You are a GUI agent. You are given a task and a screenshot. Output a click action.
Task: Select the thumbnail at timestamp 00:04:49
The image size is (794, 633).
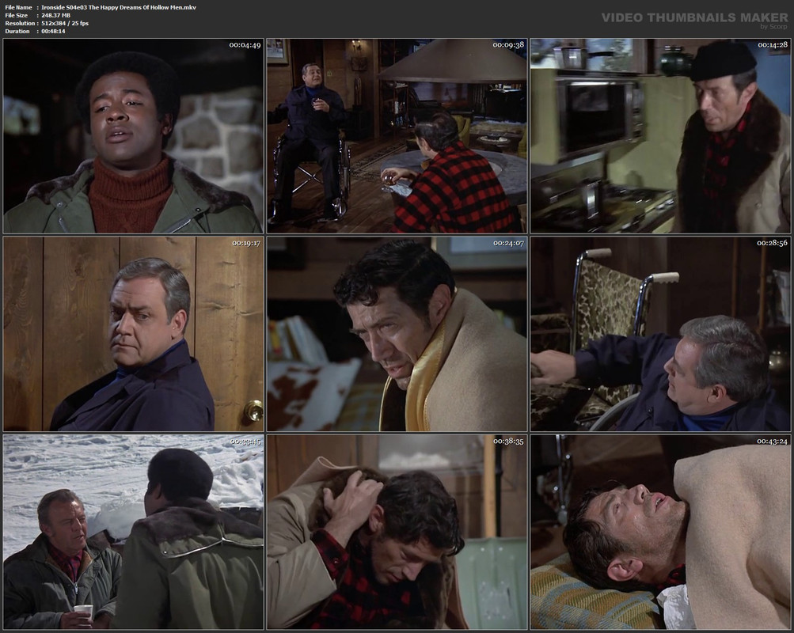click(133, 135)
